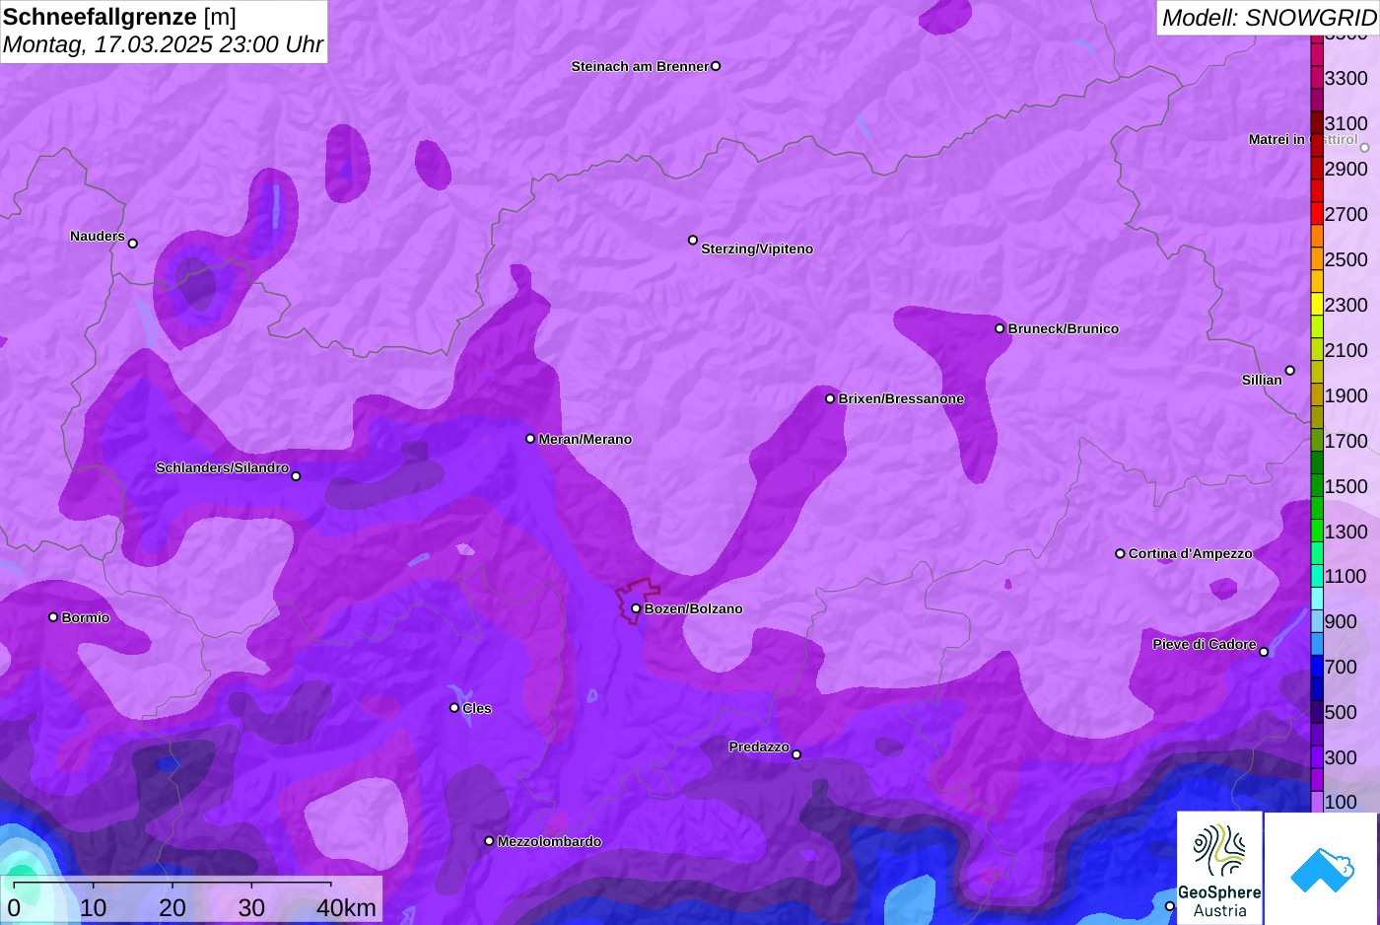
Task: Click the '40km' scale bar label
Action: coord(346,908)
